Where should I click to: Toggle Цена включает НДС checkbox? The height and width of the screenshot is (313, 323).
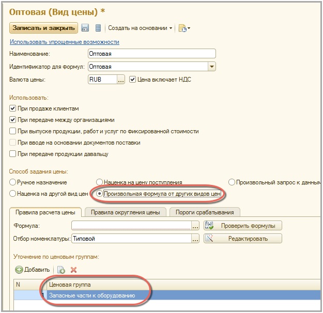tap(133, 80)
